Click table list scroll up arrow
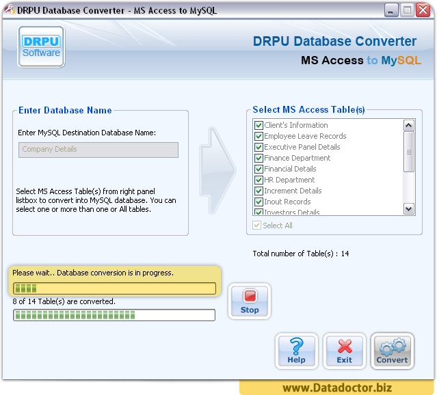Viewport: 437px width, 395px height. pyautogui.click(x=409, y=125)
